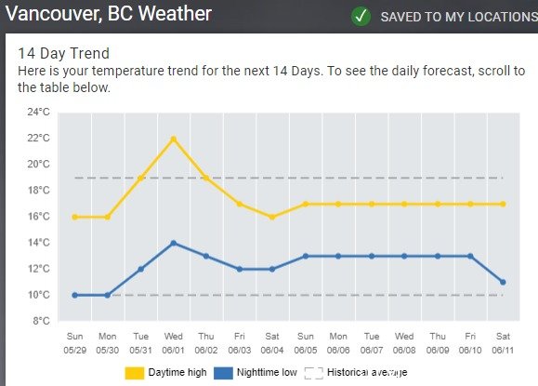Toggle the Daytime high yellow legend swatch

pos(135,373)
